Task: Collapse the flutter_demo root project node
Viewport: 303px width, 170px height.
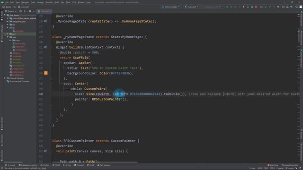Action: point(5,15)
